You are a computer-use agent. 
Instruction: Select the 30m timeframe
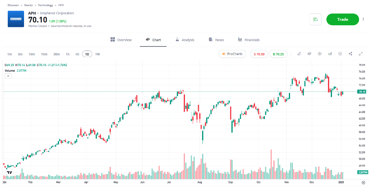click(57, 54)
